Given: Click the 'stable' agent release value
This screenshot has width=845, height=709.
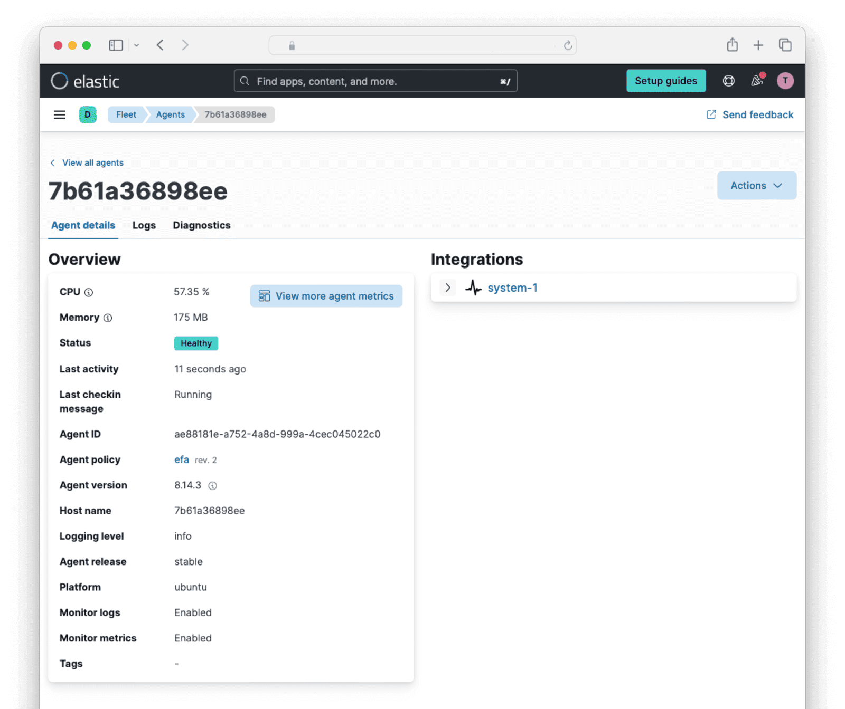Looking at the screenshot, I should (x=189, y=562).
